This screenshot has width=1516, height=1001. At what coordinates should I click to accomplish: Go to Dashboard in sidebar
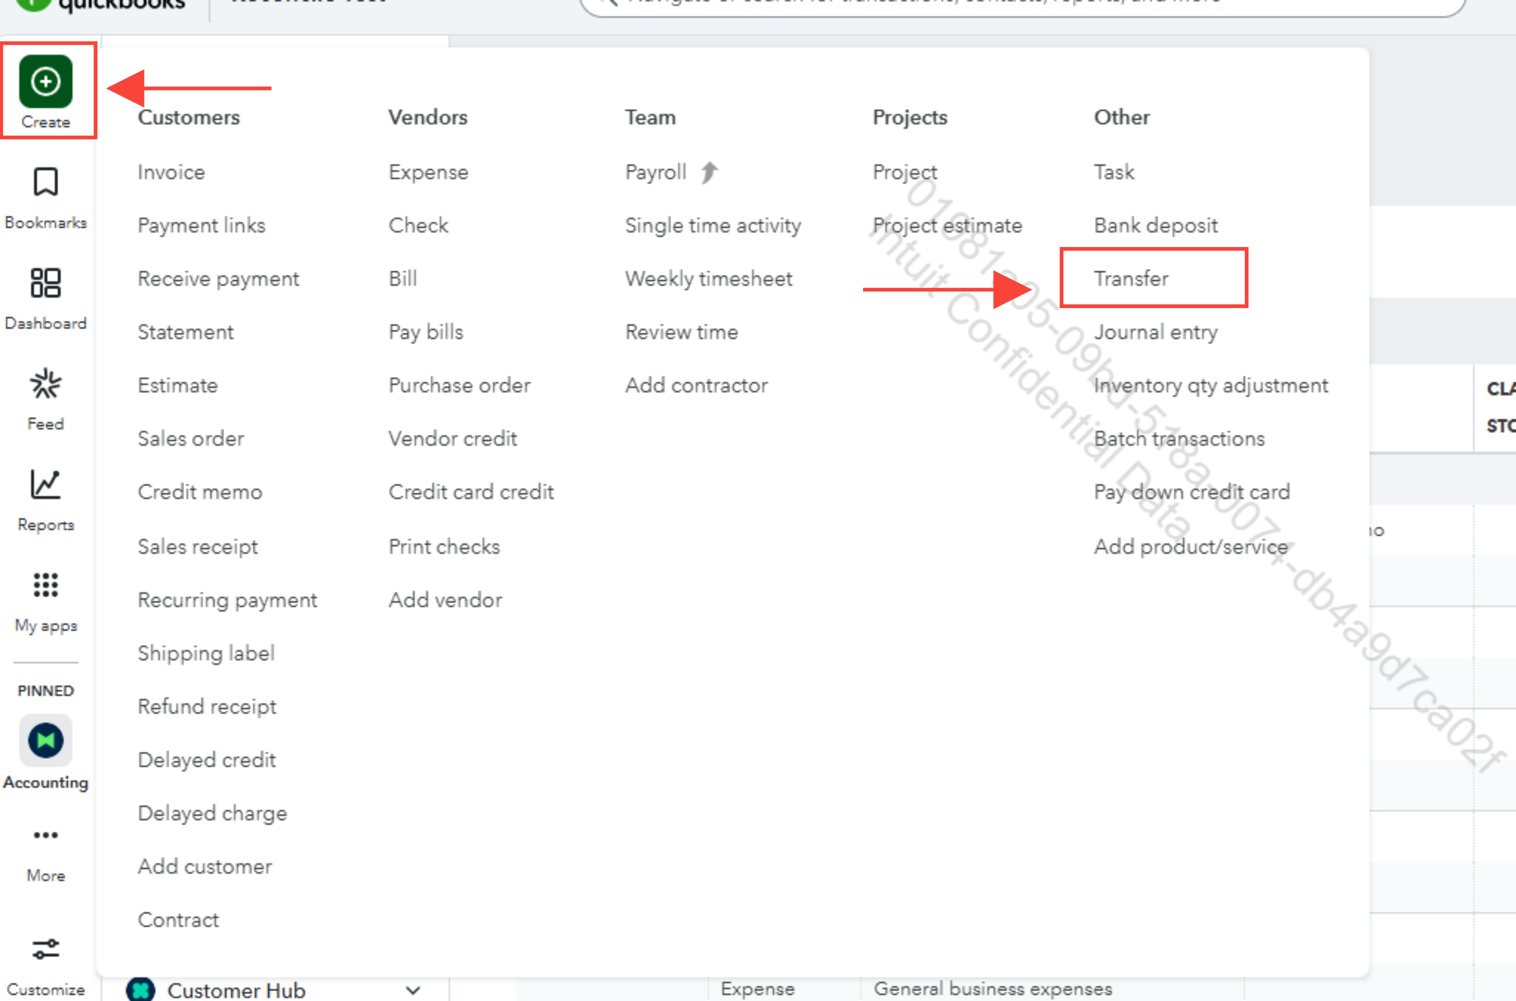(45, 283)
